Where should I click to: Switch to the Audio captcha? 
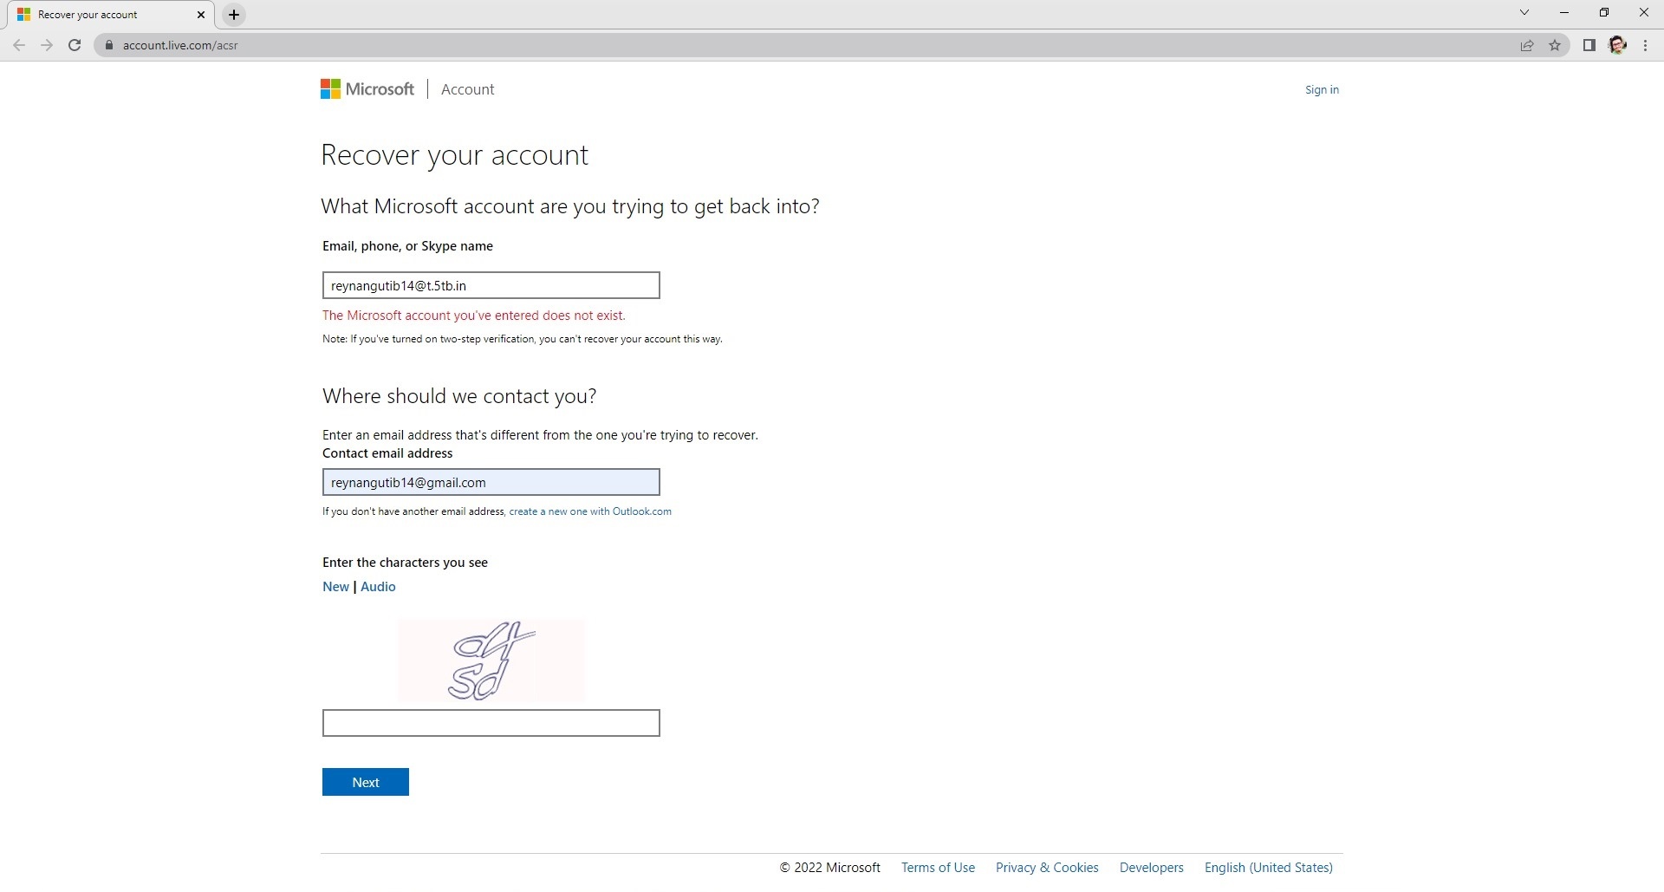(x=378, y=587)
